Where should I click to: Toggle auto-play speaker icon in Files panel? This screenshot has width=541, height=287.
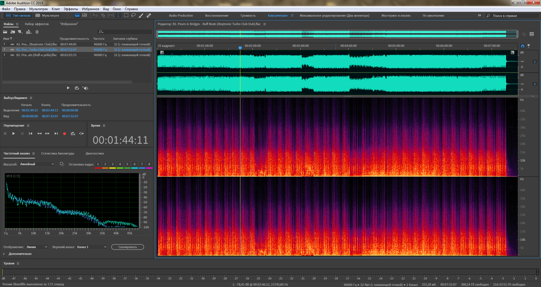(x=85, y=88)
